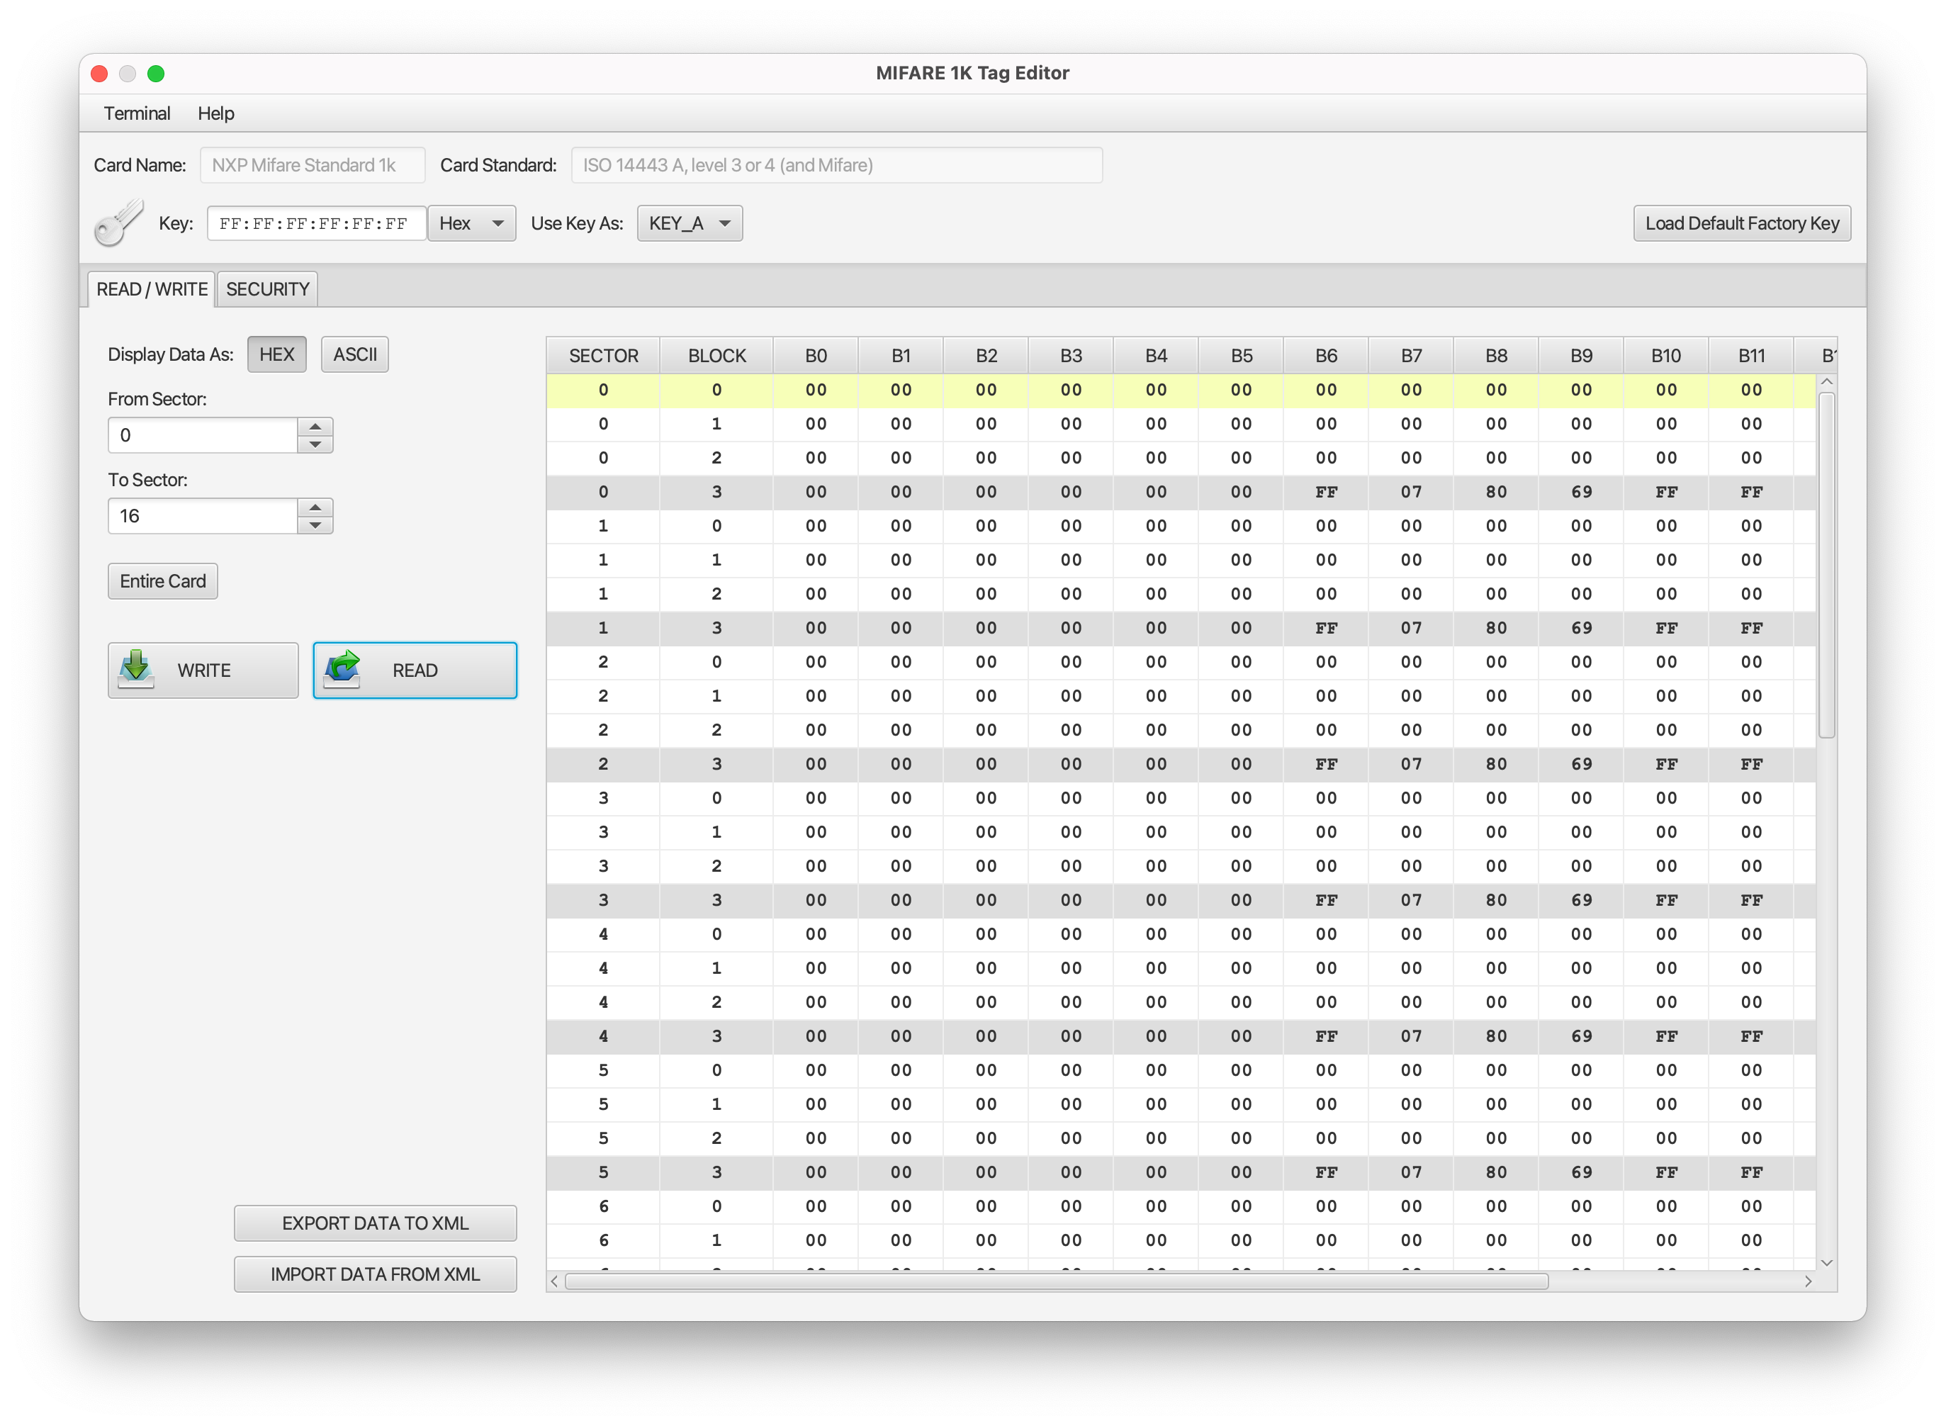
Task: Open the Terminal menu
Action: click(x=136, y=113)
